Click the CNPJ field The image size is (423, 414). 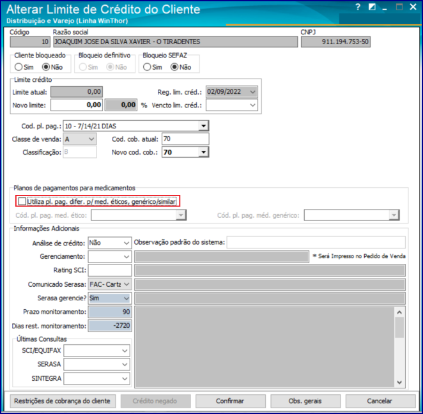click(x=335, y=42)
